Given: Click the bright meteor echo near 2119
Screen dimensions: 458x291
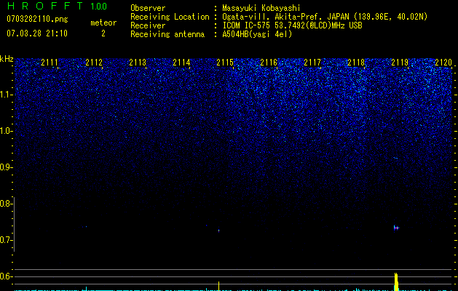Looking at the screenshot, I should pyautogui.click(x=396, y=228).
